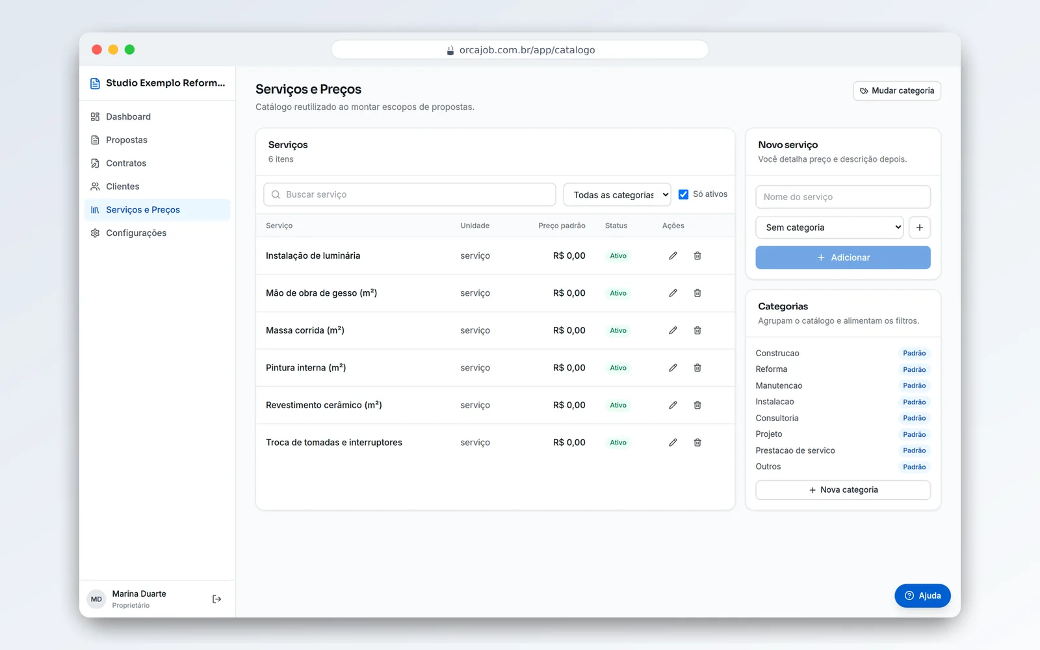Edit the Pintura interna service
This screenshot has width=1040, height=650.
pyautogui.click(x=673, y=368)
